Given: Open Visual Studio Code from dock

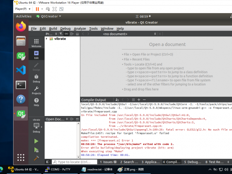Looking at the screenshot, I should pos(21,70).
